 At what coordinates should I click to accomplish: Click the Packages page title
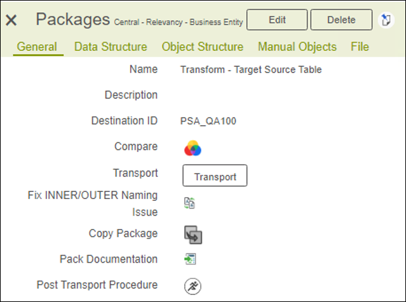point(73,20)
